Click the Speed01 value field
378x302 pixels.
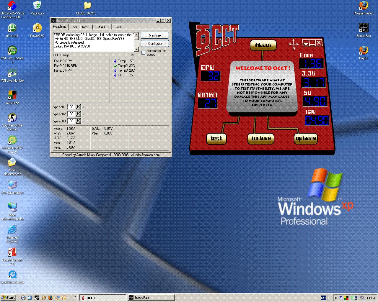point(71,107)
